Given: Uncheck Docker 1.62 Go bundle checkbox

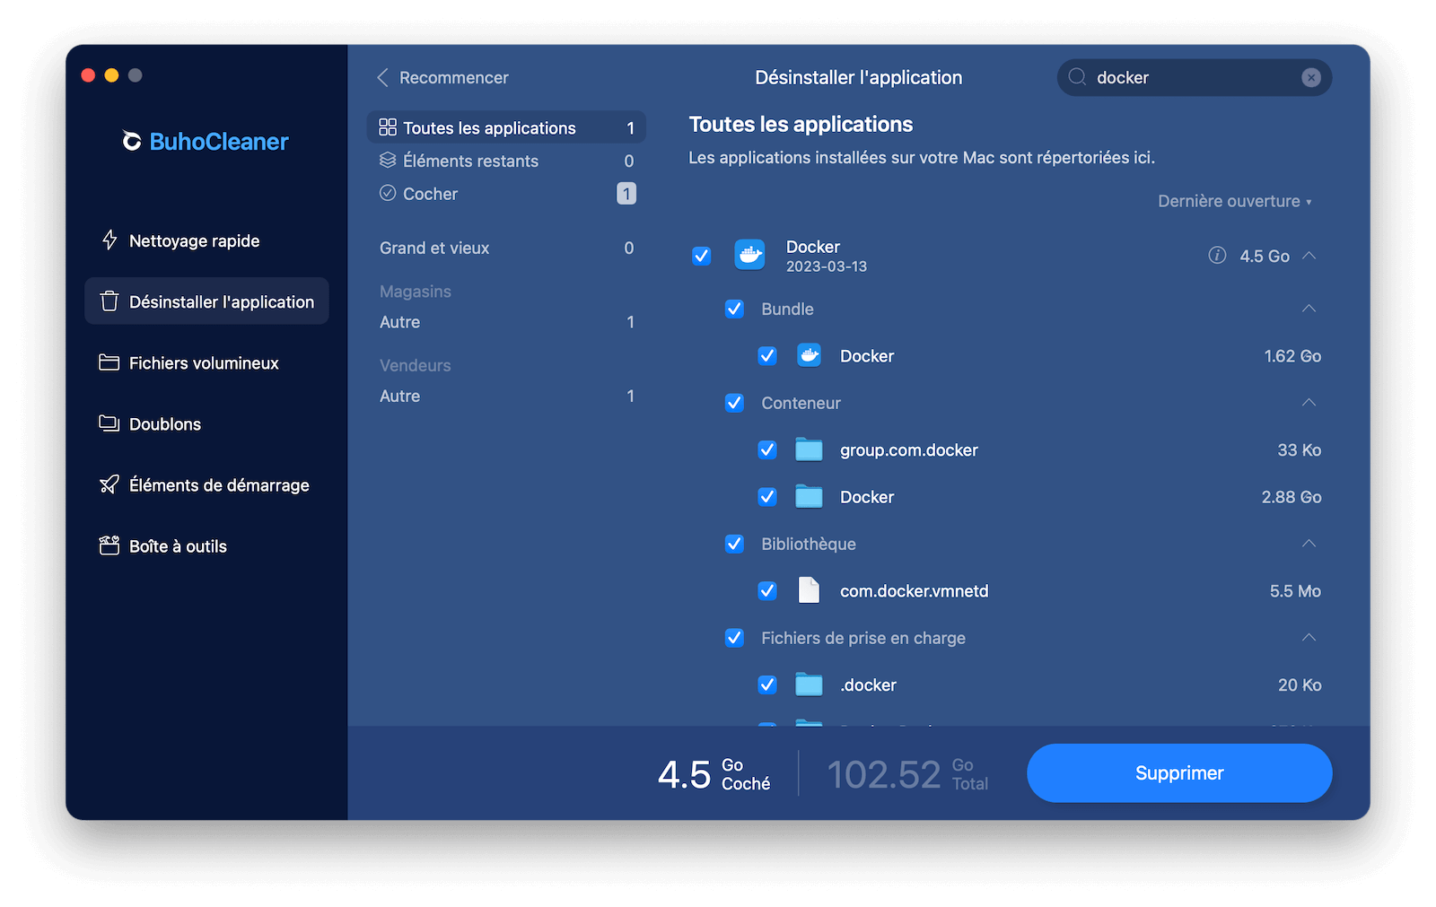Looking at the screenshot, I should click(767, 356).
